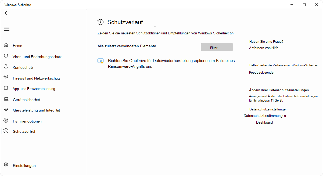
Task: Click the laptop icon for Gerätesicherheit
Action: (6, 99)
